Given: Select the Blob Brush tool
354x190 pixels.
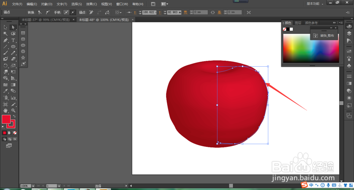Looking at the screenshot, I should pyautogui.click(x=5, y=59).
